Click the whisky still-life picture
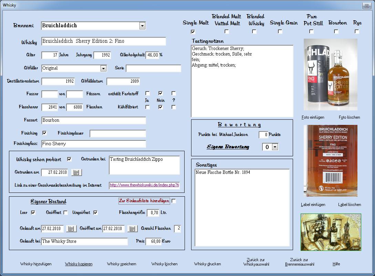 click(x=331, y=232)
